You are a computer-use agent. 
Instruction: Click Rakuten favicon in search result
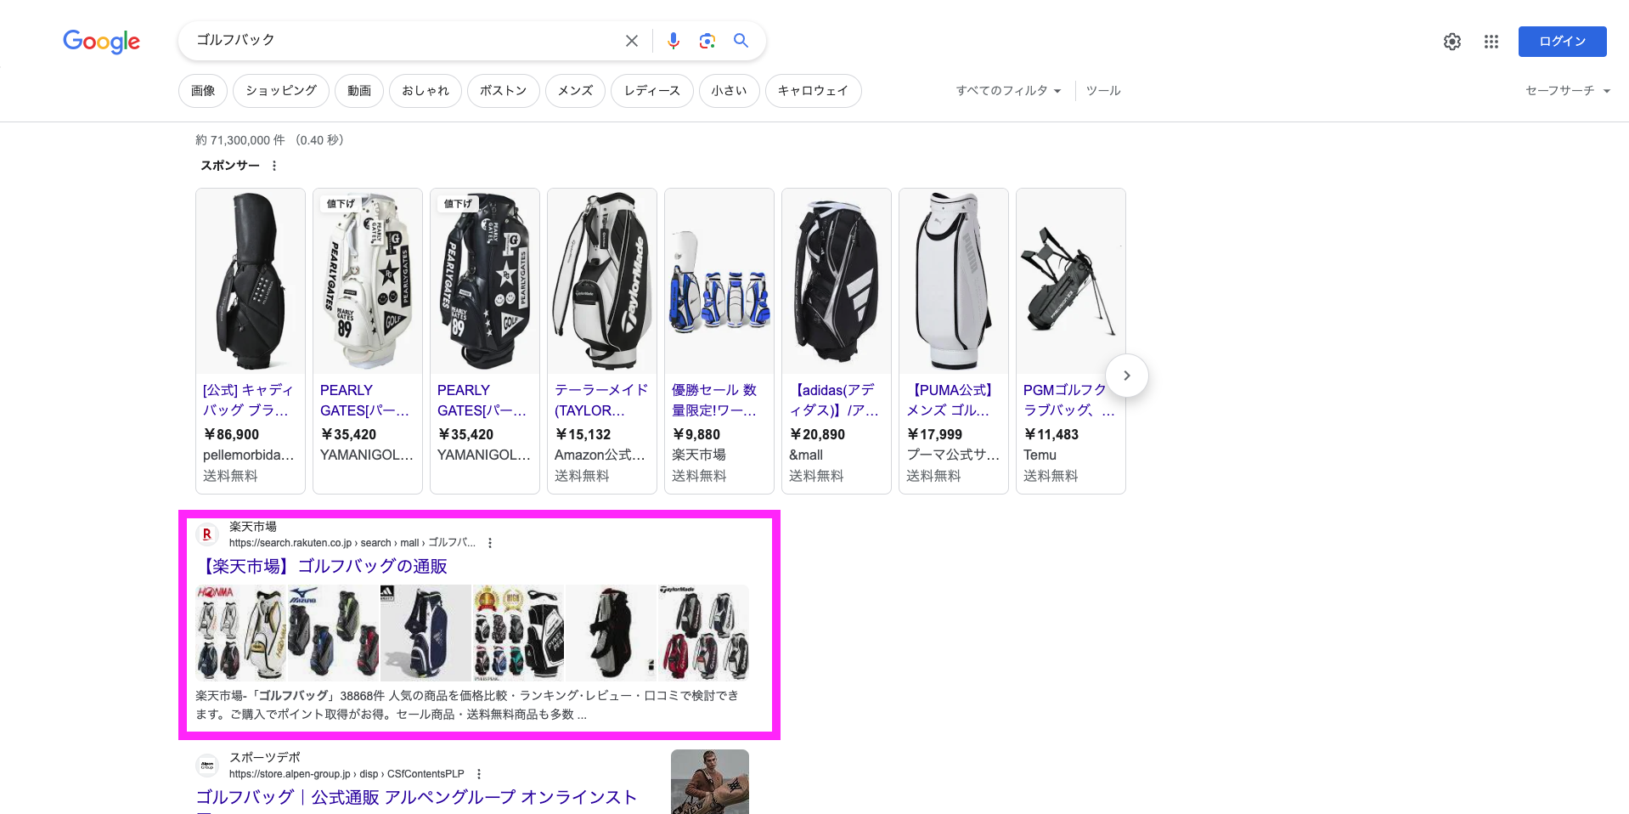pyautogui.click(x=207, y=534)
